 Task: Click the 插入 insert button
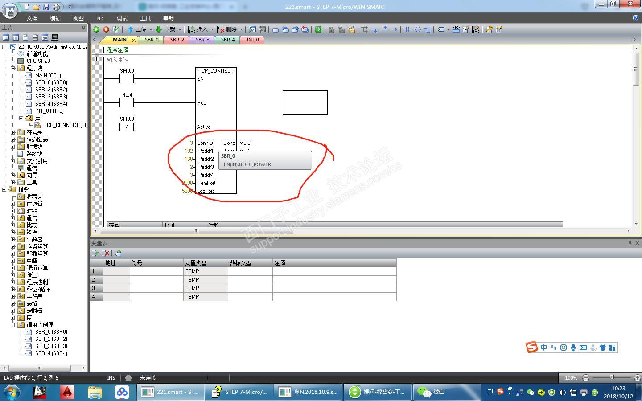click(x=198, y=29)
